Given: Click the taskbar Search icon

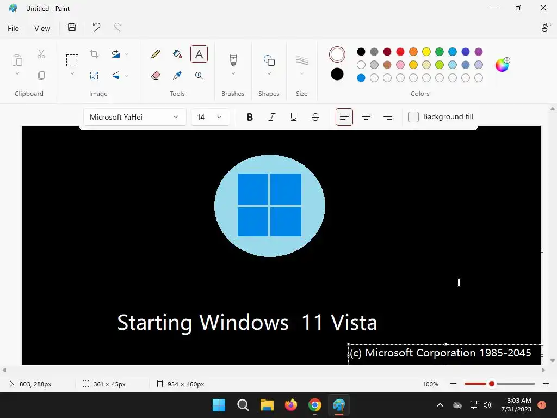Looking at the screenshot, I should tap(243, 405).
